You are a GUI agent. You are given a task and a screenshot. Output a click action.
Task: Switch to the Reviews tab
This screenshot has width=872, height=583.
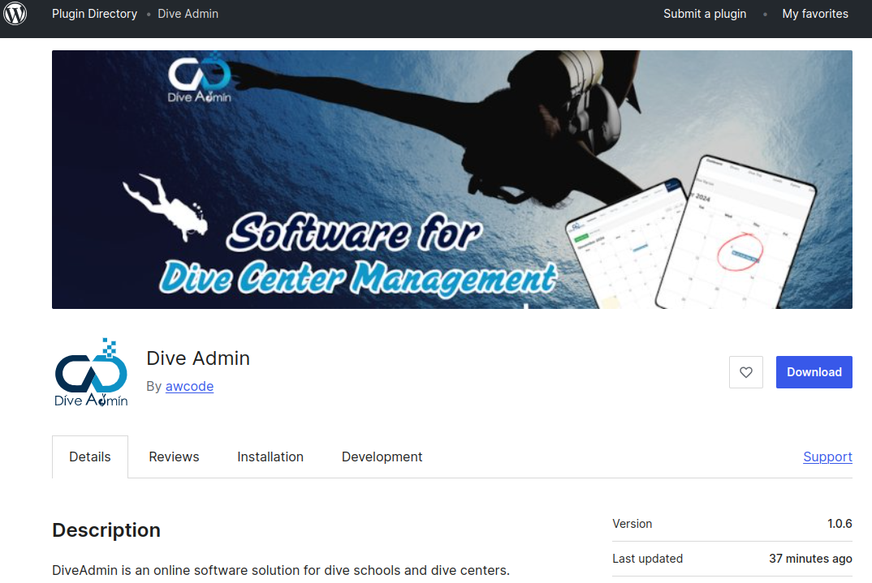tap(174, 457)
